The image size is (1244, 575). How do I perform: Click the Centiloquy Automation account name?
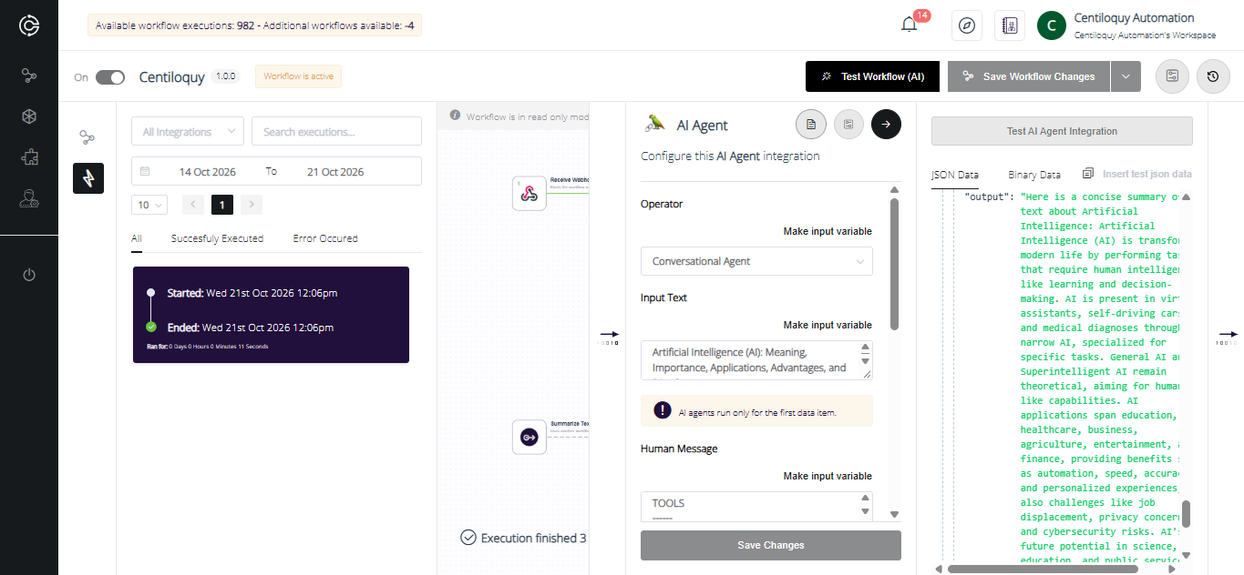point(1134,17)
